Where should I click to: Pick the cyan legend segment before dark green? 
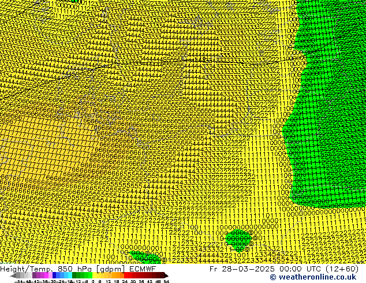[x=70, y=276]
